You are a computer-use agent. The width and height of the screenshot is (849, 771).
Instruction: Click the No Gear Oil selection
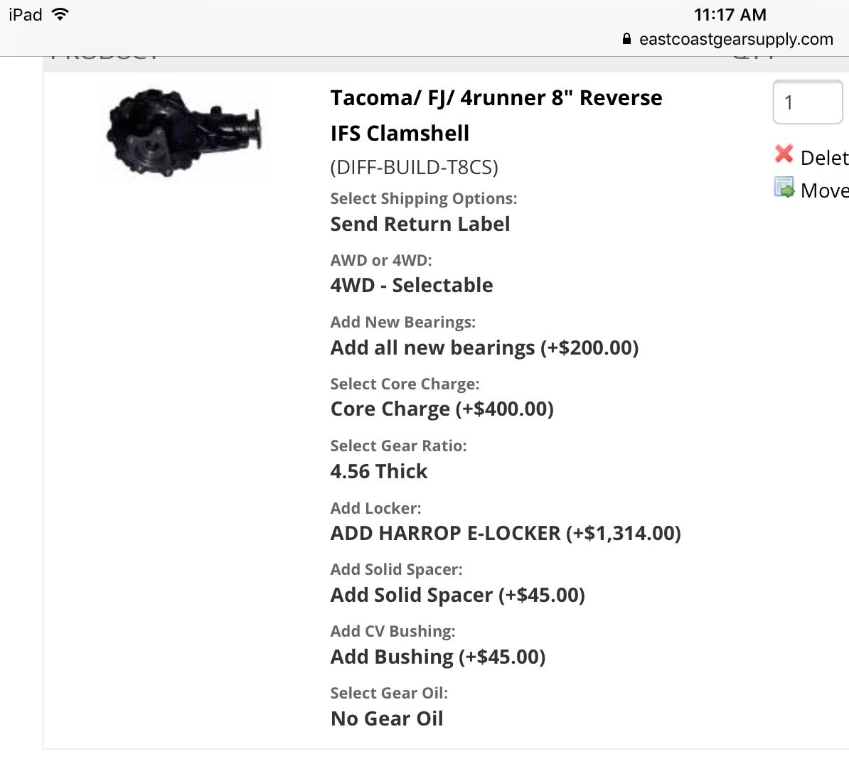(387, 718)
